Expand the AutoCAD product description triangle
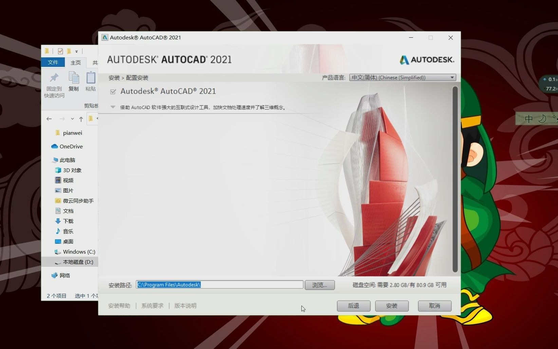The height and width of the screenshot is (349, 558). click(x=113, y=107)
